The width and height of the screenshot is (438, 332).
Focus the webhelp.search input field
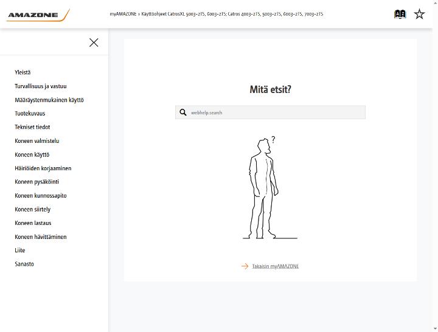tap(270, 112)
